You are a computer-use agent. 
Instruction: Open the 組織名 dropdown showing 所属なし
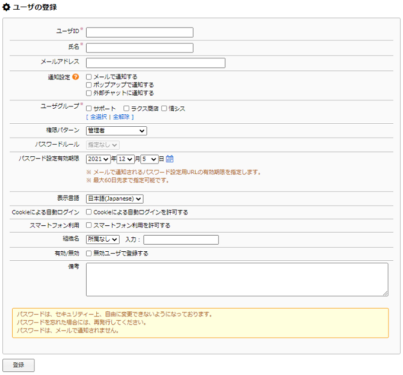pyautogui.click(x=102, y=239)
